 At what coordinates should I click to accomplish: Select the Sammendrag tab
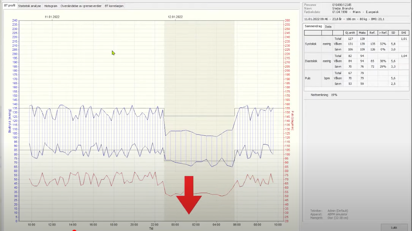coord(313,27)
